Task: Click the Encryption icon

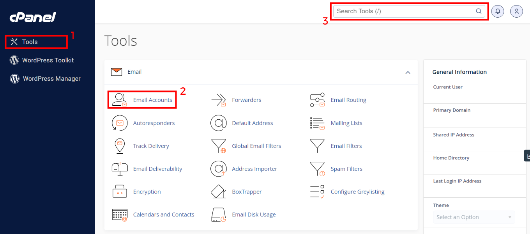Action: pyautogui.click(x=120, y=192)
